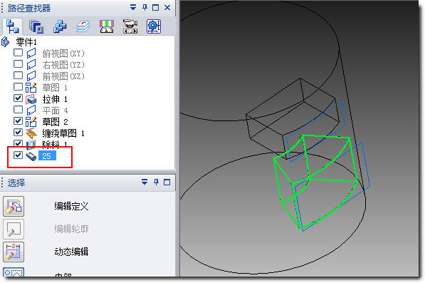Select the 缠绕草图 1 tree label
The image size is (425, 283).
point(63,133)
